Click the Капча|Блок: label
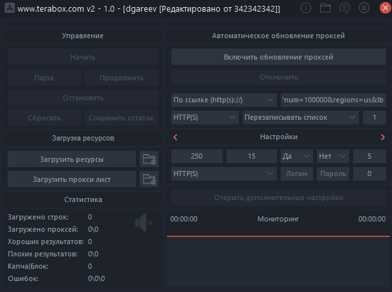 tap(28, 266)
